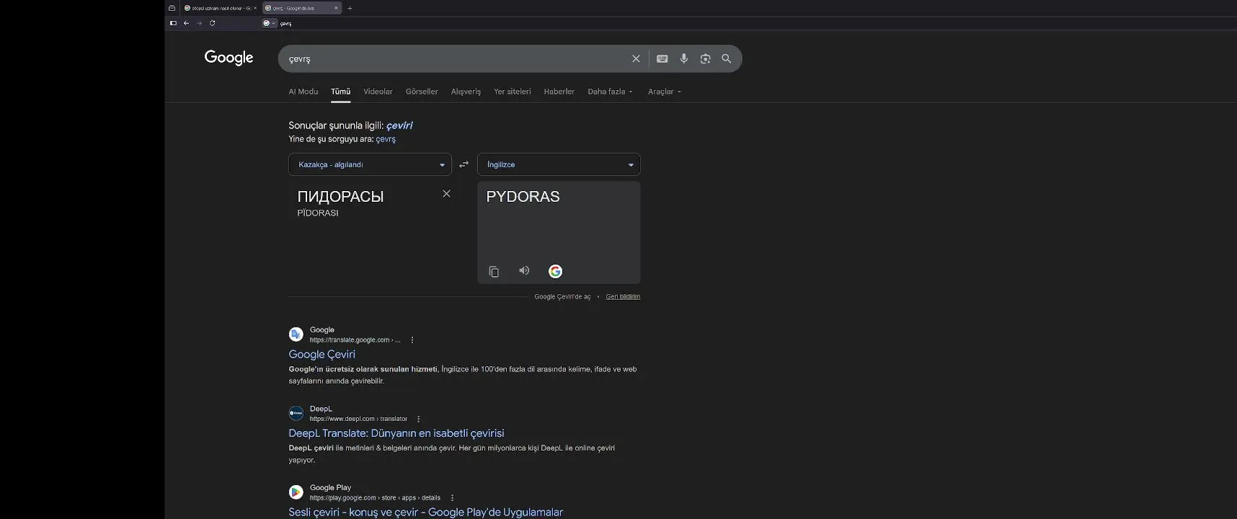Open 'Google Çeviri'de aç' link
This screenshot has height=519, width=1237.
coord(562,297)
